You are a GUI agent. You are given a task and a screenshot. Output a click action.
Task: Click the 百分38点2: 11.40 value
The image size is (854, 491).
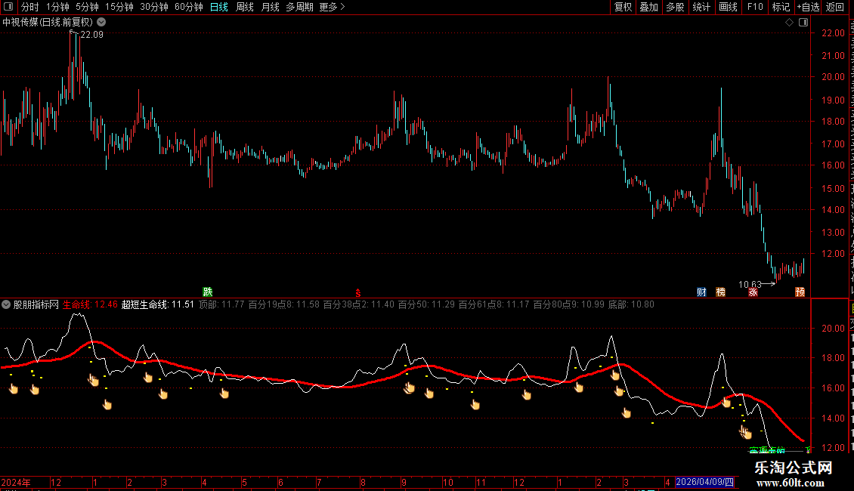(x=358, y=305)
